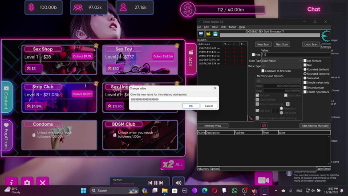Check Enable Speedhack

pyautogui.click(x=305, y=92)
